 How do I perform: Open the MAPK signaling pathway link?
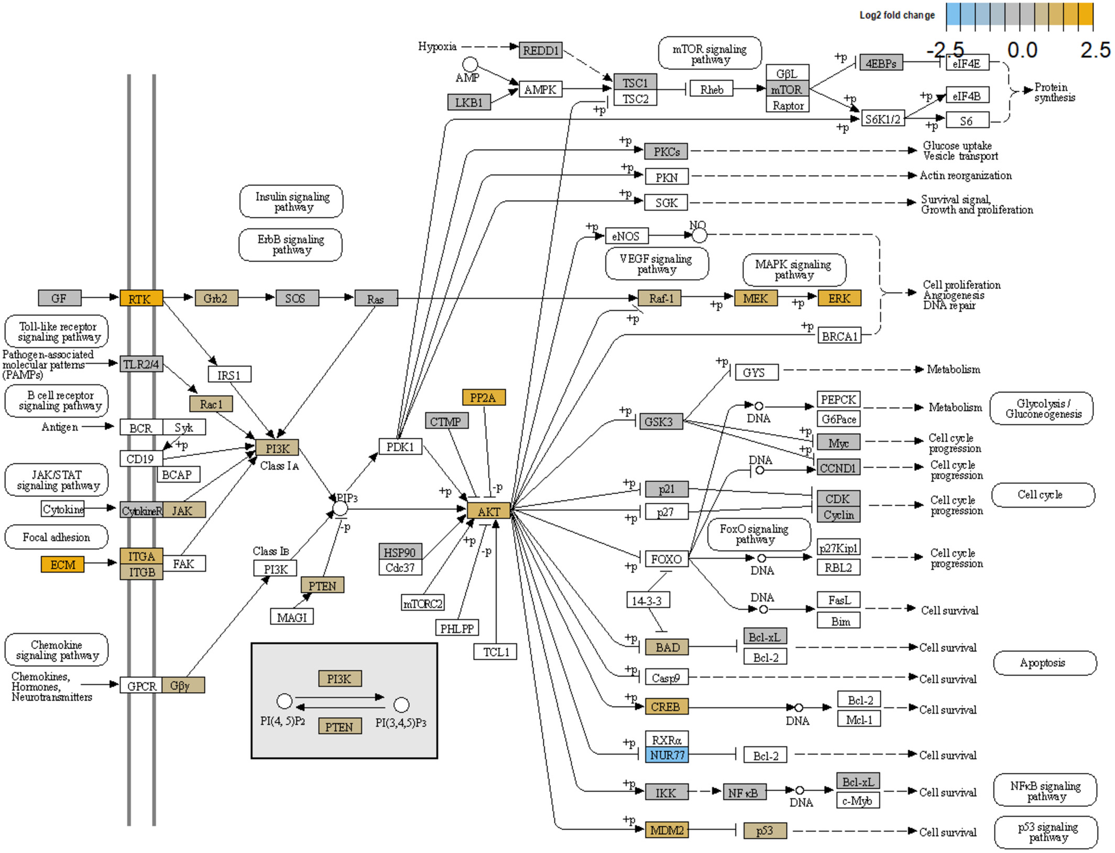tap(795, 270)
